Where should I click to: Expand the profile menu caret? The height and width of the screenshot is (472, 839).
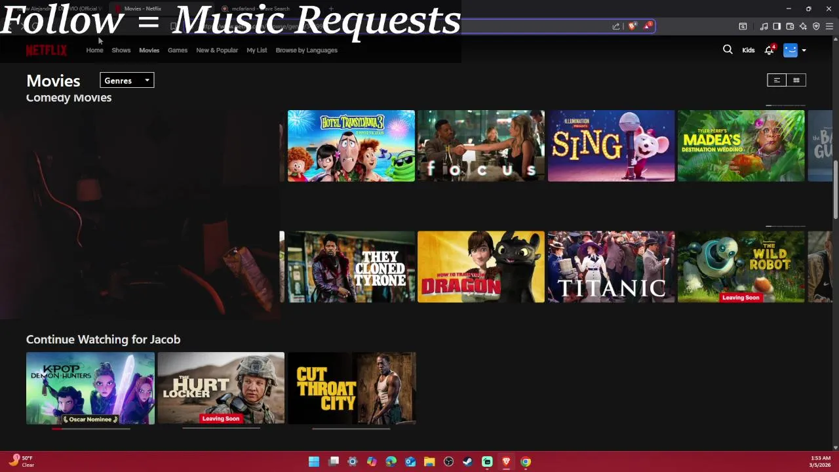coord(804,50)
